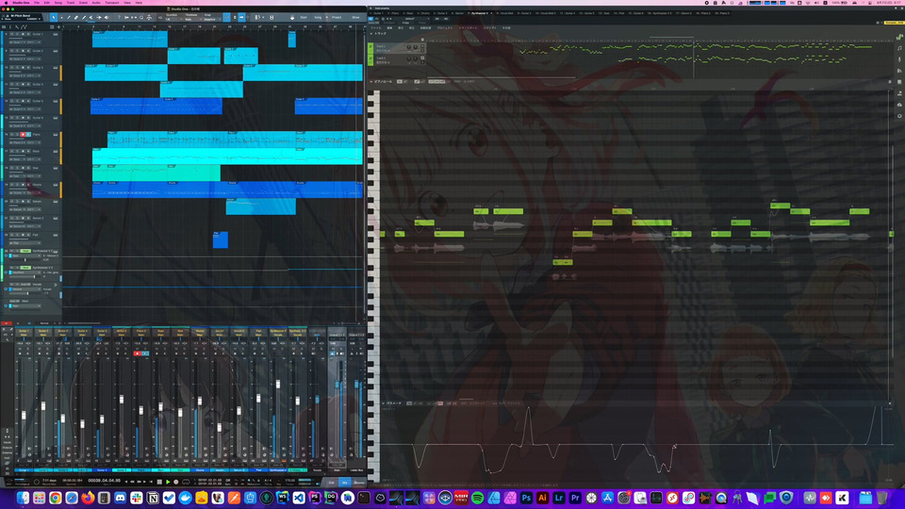Open the Snap Adaptive dropdown
The width and height of the screenshot is (905, 509).
(210, 19)
